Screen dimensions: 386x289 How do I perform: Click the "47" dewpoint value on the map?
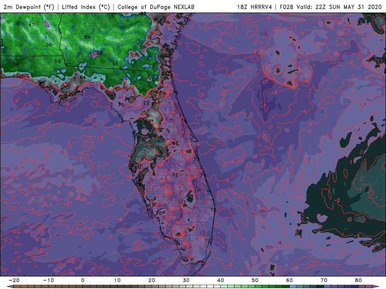click(31, 25)
